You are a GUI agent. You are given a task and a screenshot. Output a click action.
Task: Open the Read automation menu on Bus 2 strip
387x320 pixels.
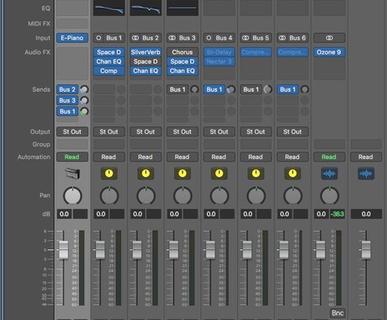[x=146, y=157]
